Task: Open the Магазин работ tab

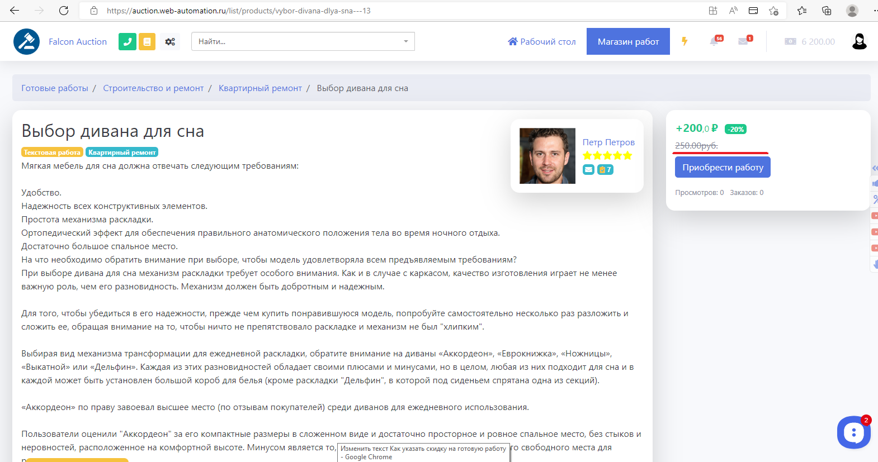Action: [628, 41]
